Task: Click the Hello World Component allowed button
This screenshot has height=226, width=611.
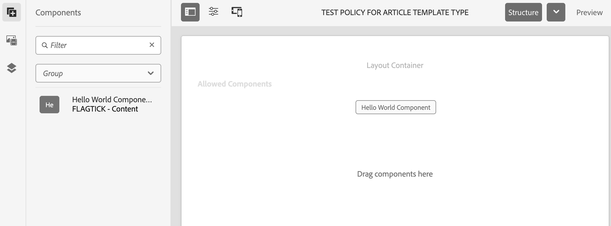Action: click(x=395, y=107)
